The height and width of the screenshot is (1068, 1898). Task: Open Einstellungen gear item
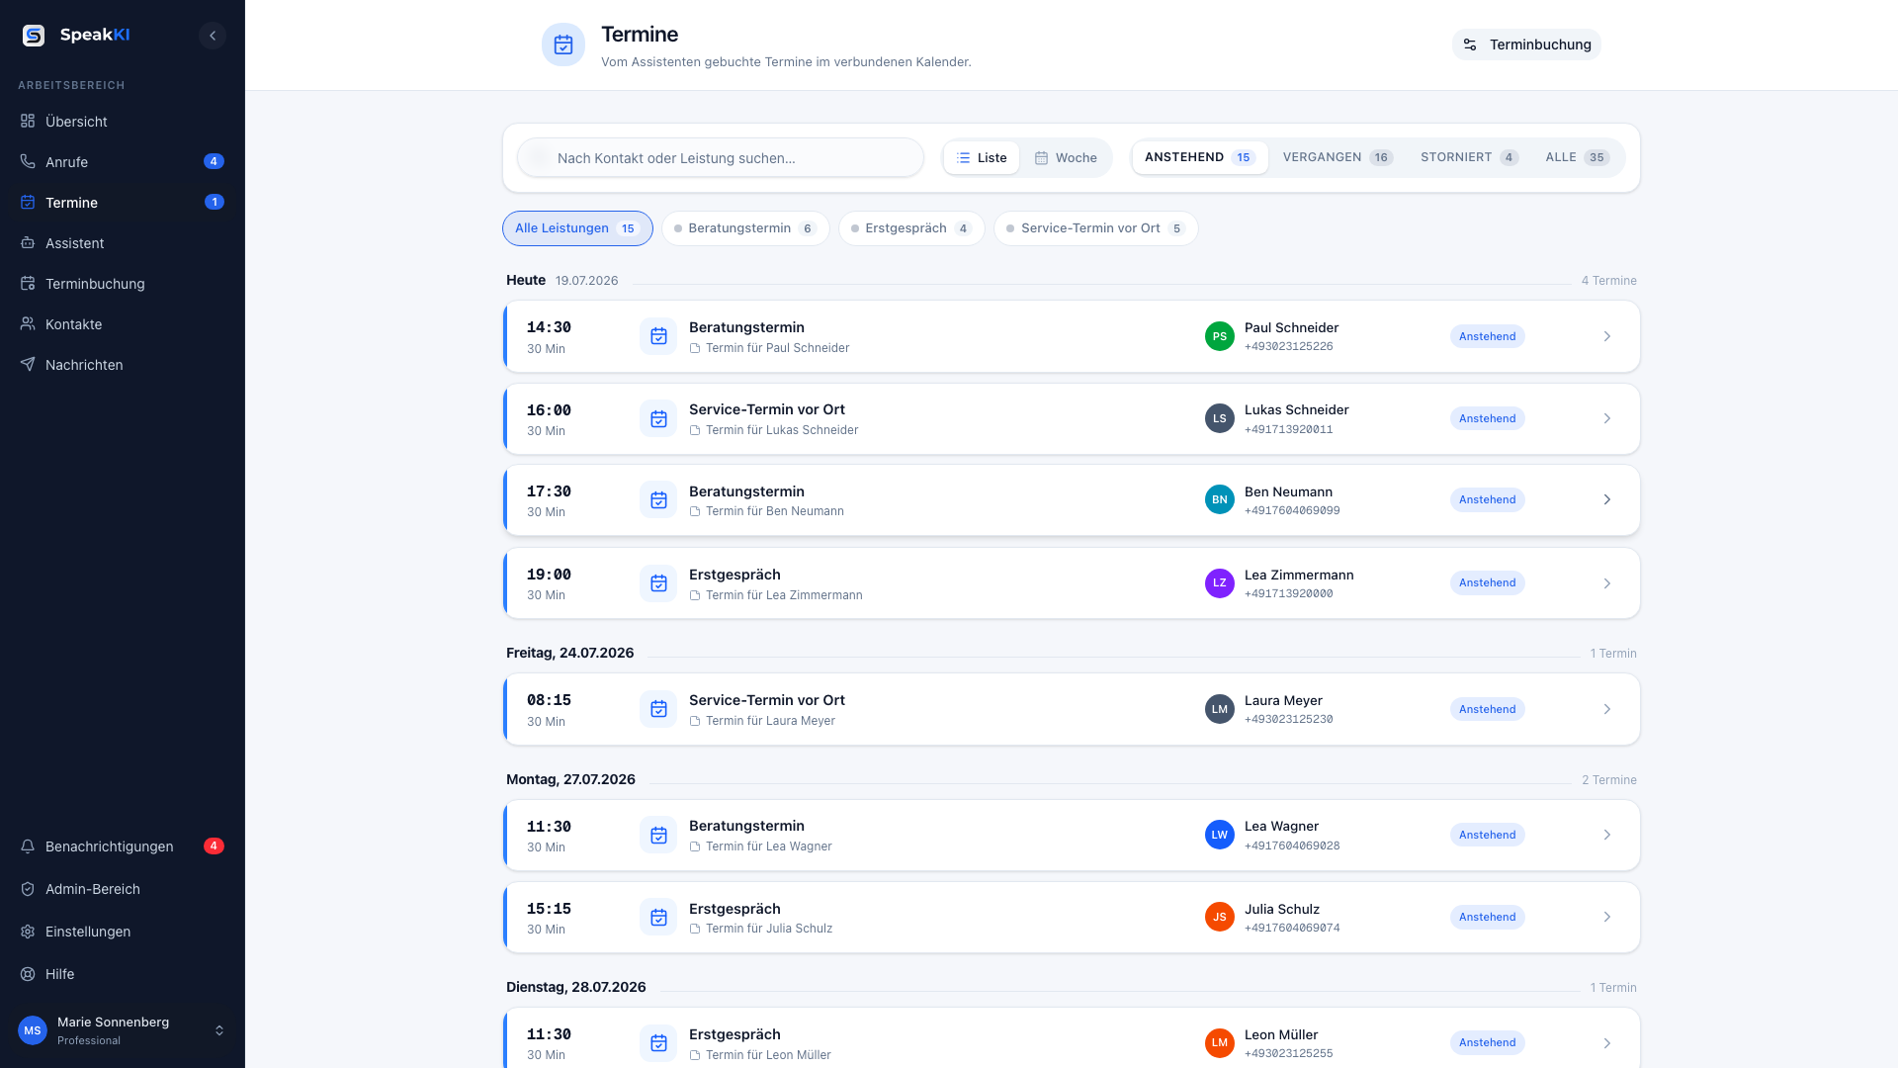pos(123,932)
